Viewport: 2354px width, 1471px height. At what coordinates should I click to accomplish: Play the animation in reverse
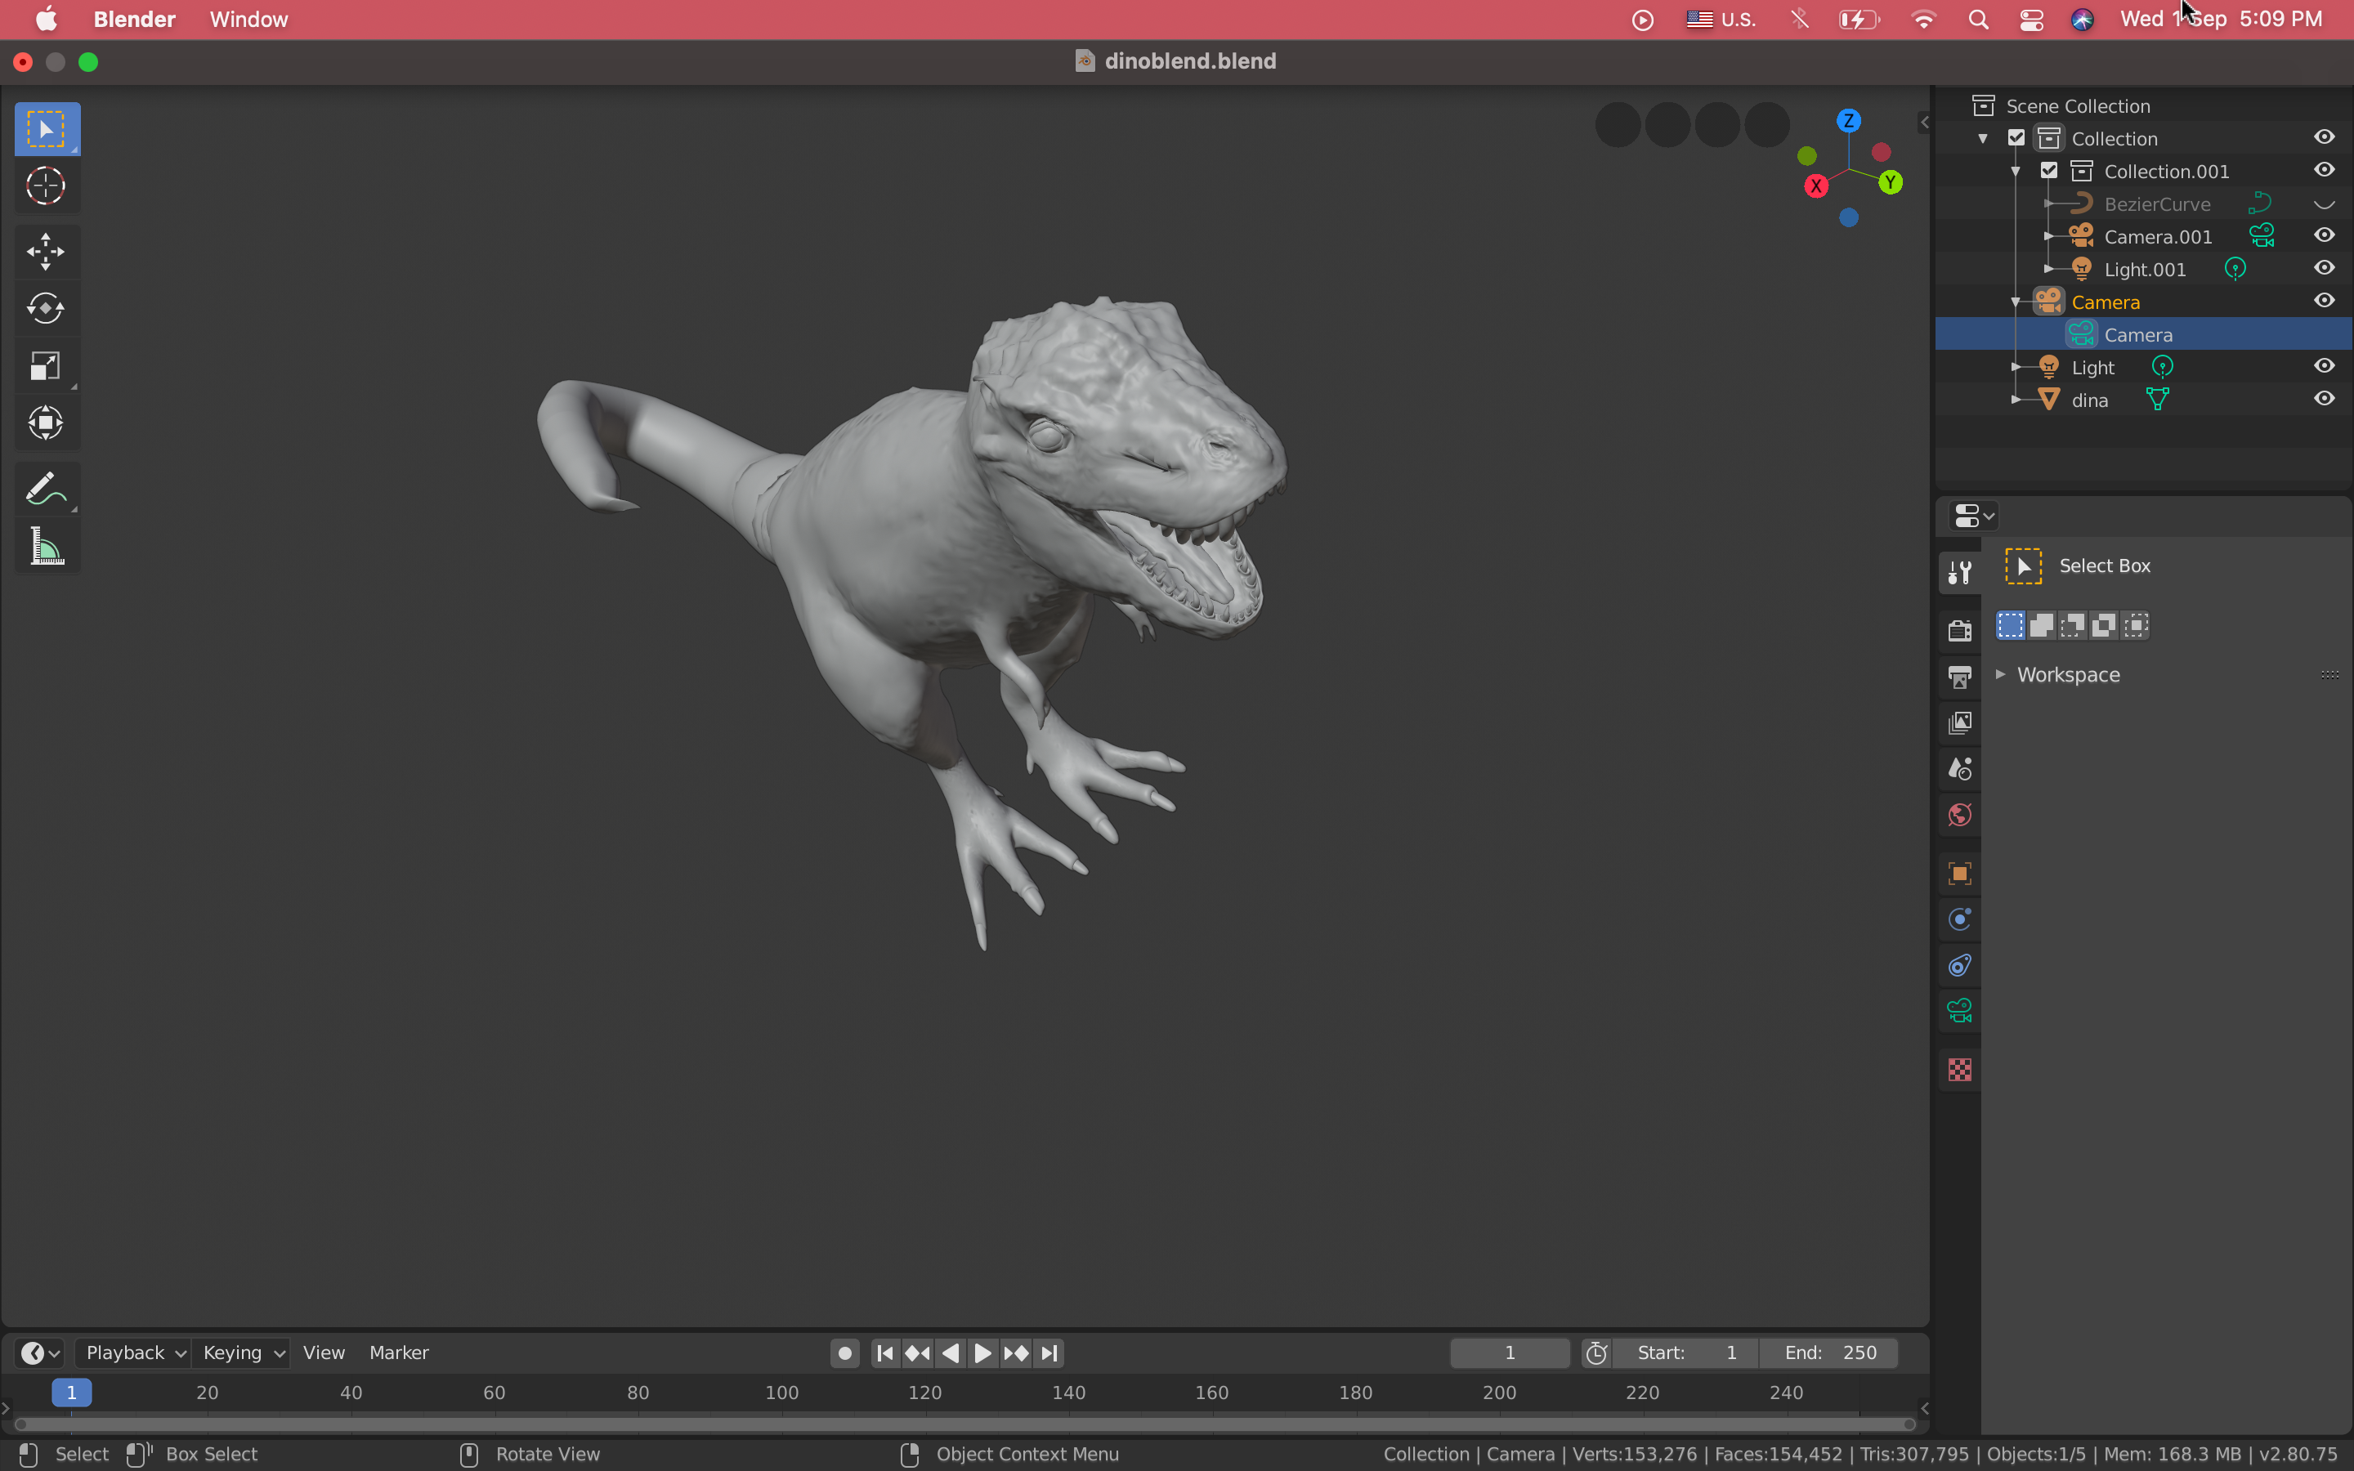click(x=951, y=1353)
